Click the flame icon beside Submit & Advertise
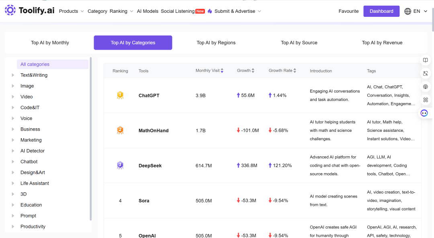 [210, 11]
